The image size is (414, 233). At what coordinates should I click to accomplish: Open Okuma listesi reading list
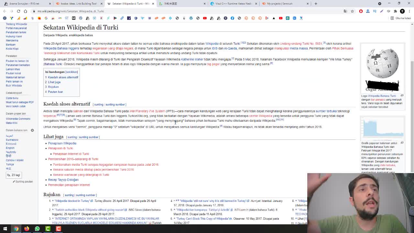pyautogui.click(x=401, y=18)
